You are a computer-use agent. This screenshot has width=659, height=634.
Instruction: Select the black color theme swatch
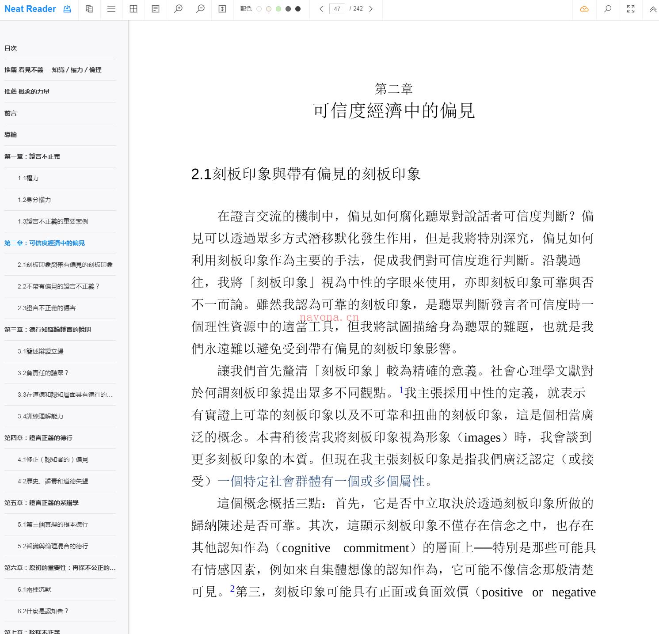click(298, 9)
